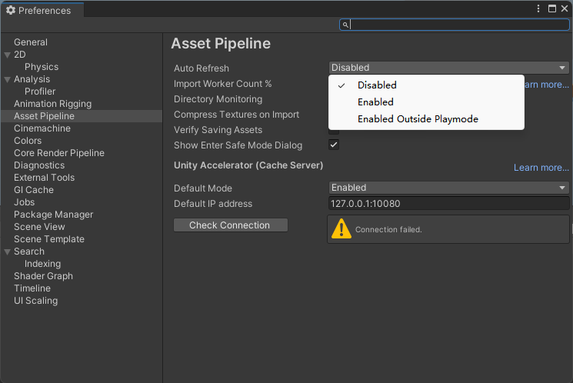The height and width of the screenshot is (383, 573).
Task: Open Unity Accelerator Learn more link
Action: click(541, 168)
